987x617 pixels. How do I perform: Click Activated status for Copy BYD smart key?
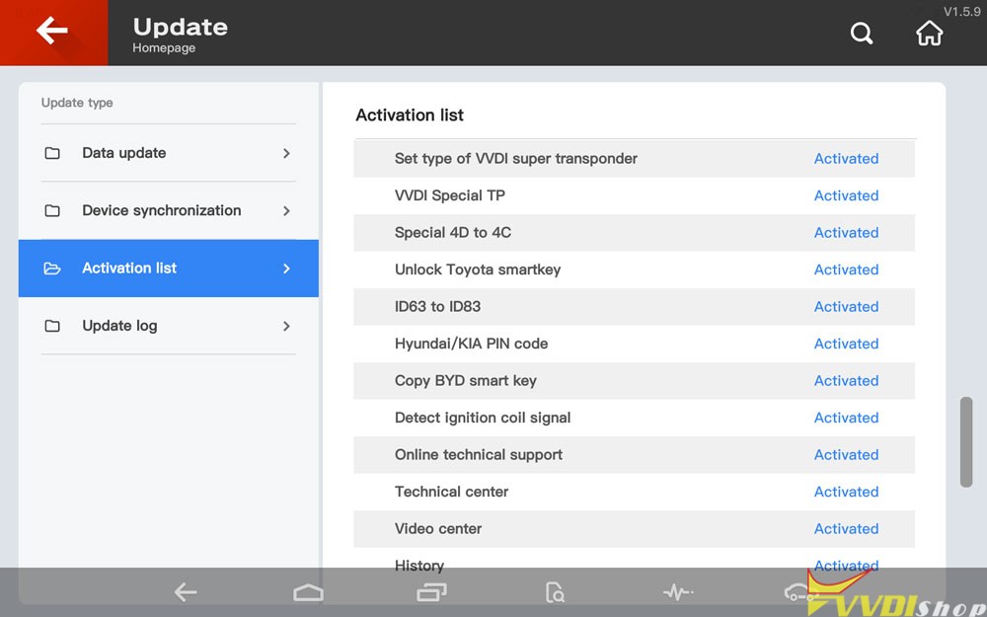[x=846, y=381]
